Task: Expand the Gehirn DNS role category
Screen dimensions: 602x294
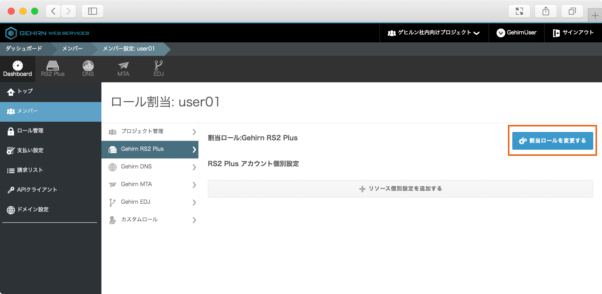Action: (x=150, y=167)
